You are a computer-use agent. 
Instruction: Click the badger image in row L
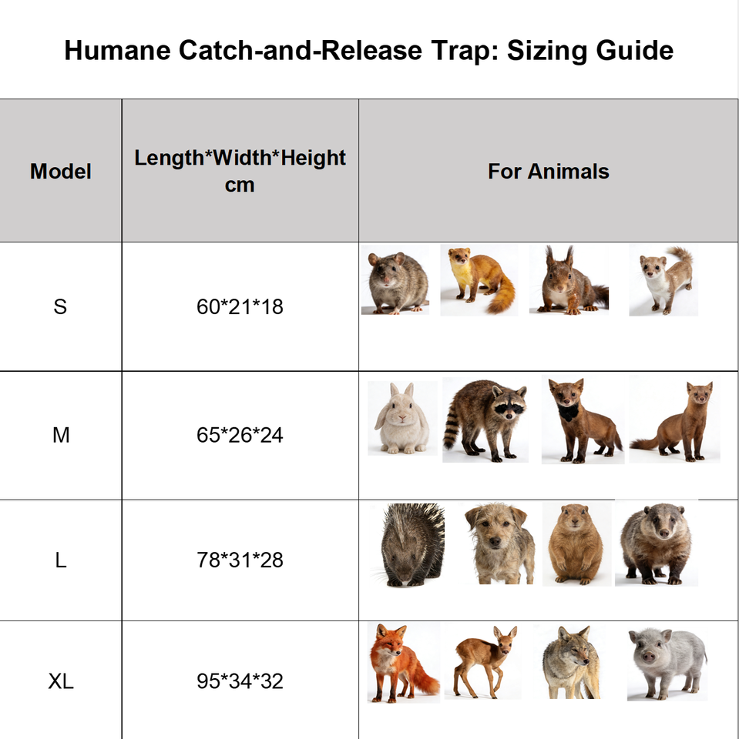click(x=657, y=543)
